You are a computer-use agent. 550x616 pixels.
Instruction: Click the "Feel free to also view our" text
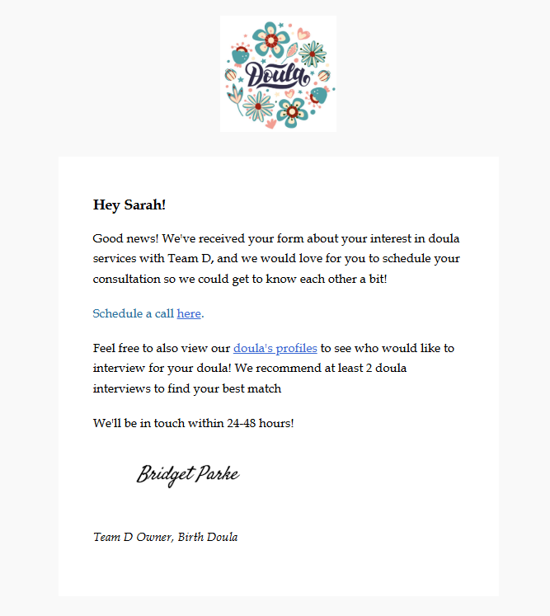click(x=162, y=348)
